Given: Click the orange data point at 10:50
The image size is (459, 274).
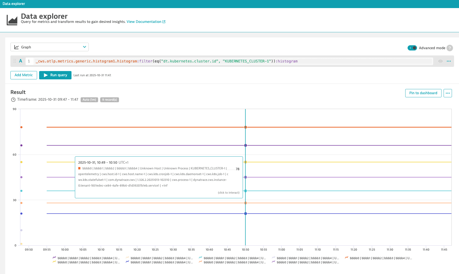Looking at the screenshot, I should [246, 203].
